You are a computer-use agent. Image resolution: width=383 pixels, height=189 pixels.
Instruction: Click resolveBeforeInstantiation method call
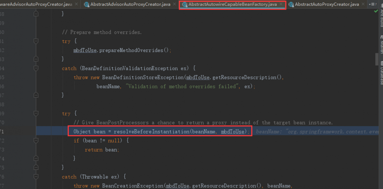click(x=151, y=132)
